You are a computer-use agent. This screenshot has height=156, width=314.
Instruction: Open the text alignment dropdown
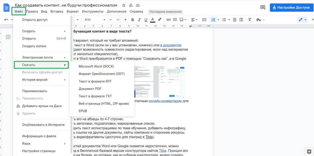(x=194, y=20)
